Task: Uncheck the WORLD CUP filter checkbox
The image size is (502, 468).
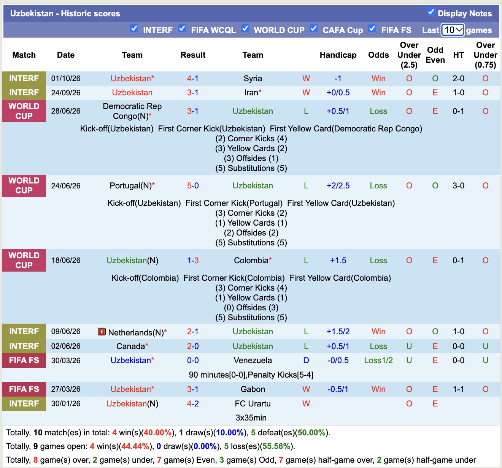Action: click(x=245, y=28)
